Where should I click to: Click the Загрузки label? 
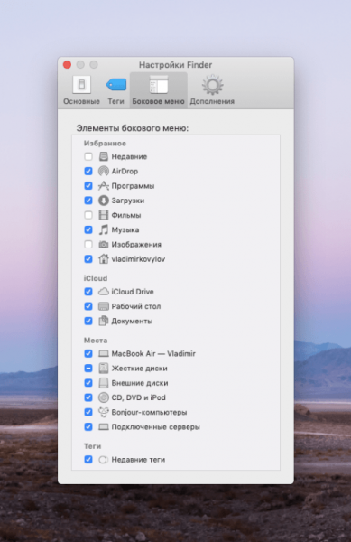pyautogui.click(x=128, y=201)
